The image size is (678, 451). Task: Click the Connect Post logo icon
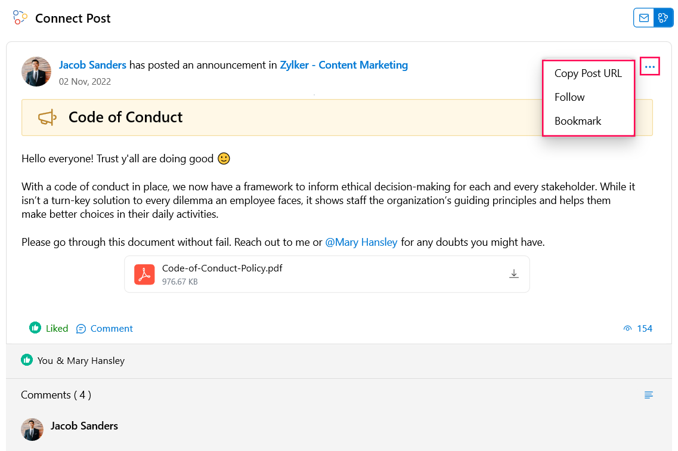point(20,18)
